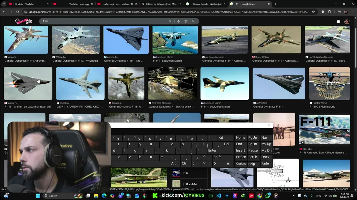
Task: Reload the current page
Action: (17, 12)
